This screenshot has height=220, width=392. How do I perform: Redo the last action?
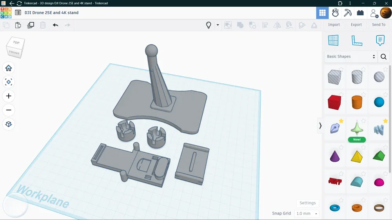(67, 25)
